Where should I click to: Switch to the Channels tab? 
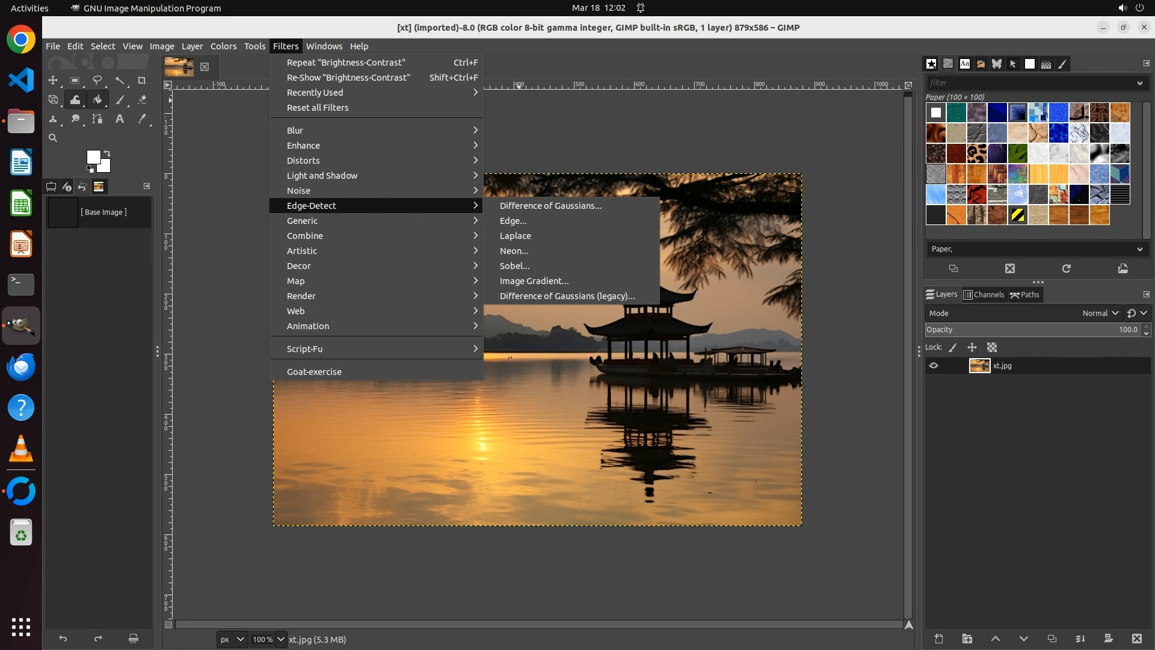984,295
